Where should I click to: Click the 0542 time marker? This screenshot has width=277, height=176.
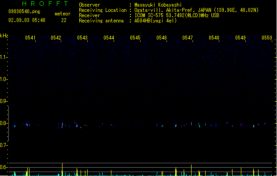[56, 38]
